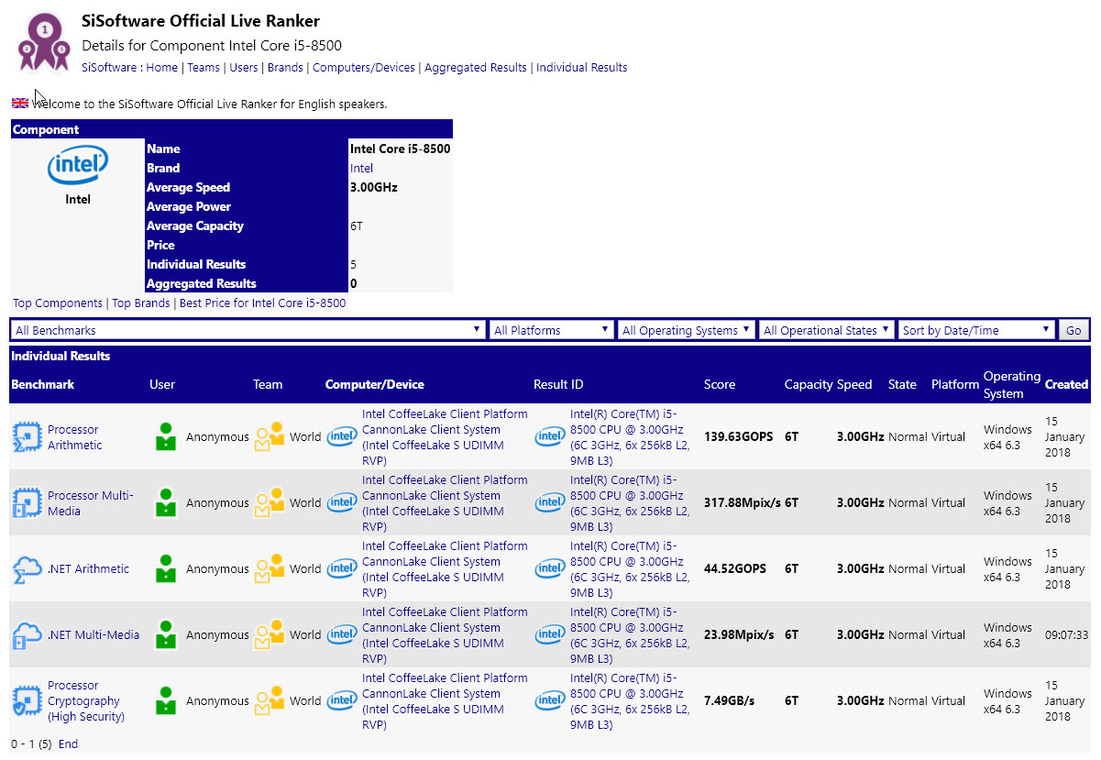This screenshot has width=1101, height=760.
Task: Click Intel result logo in .NET Multi-Media row
Action: [550, 634]
